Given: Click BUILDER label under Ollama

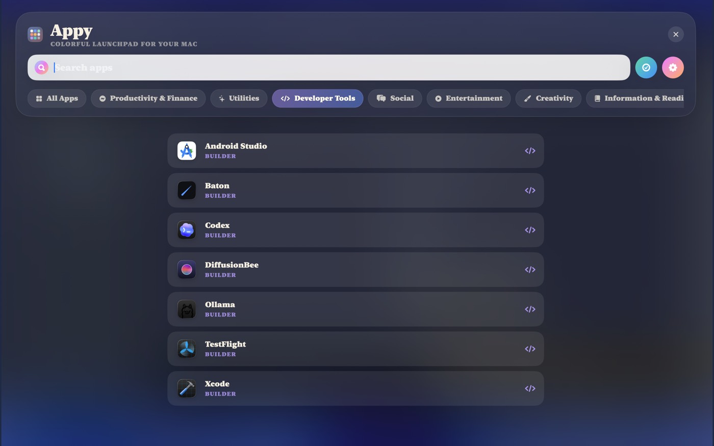Looking at the screenshot, I should [220, 315].
